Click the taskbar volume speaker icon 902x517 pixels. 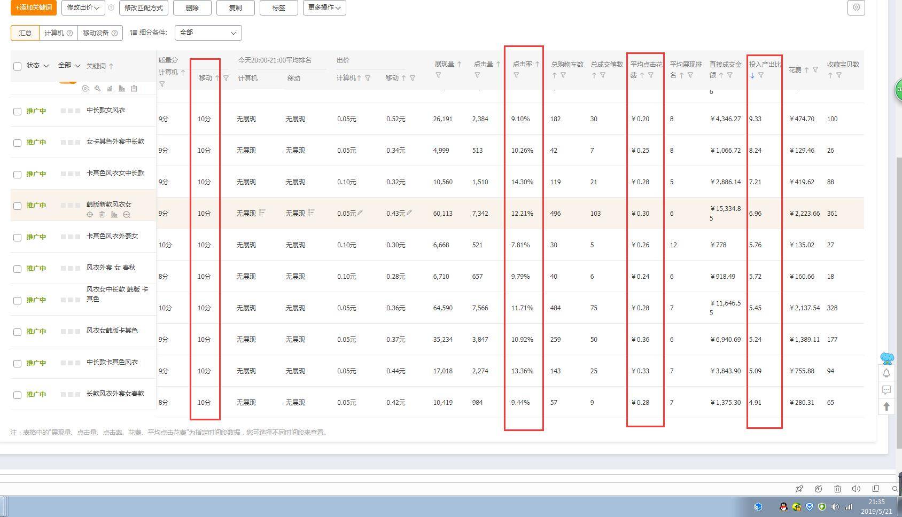click(x=835, y=507)
